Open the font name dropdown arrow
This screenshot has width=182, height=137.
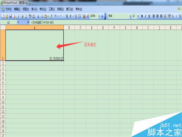coord(131,16)
